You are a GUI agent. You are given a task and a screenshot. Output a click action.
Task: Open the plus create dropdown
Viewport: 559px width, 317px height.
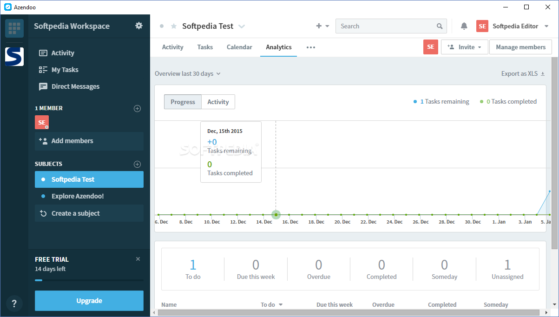pyautogui.click(x=323, y=26)
